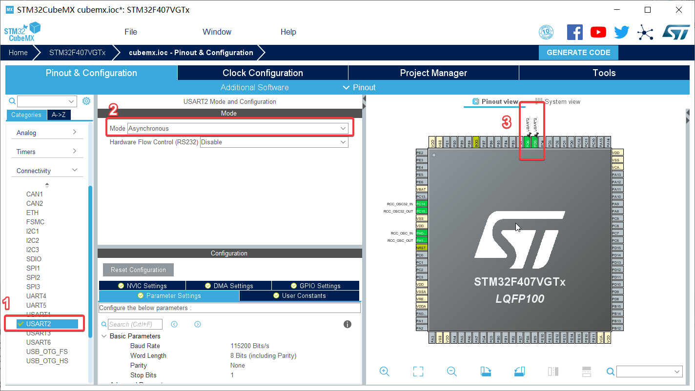
Task: Switch to the Clock Configuration tab
Action: point(262,73)
